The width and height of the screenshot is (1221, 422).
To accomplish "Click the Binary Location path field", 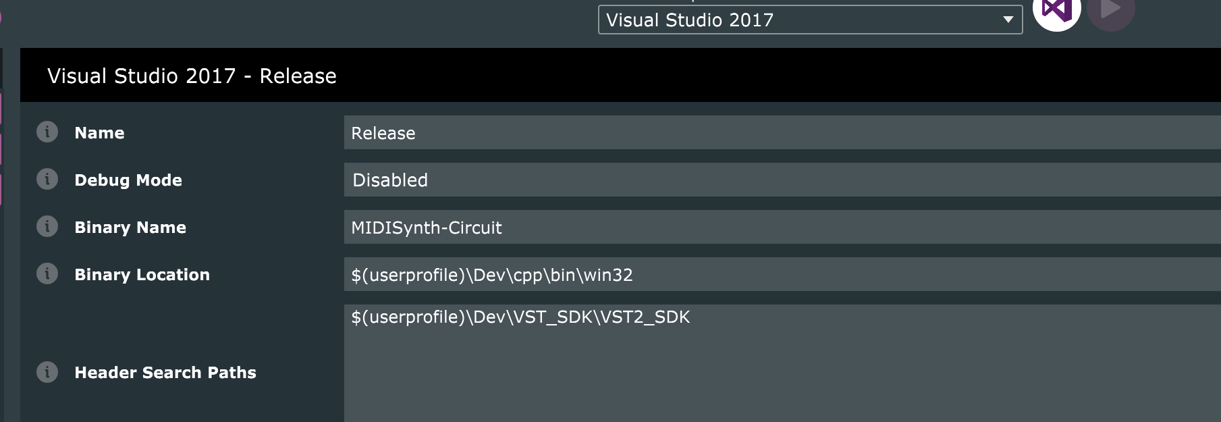I will click(x=776, y=275).
